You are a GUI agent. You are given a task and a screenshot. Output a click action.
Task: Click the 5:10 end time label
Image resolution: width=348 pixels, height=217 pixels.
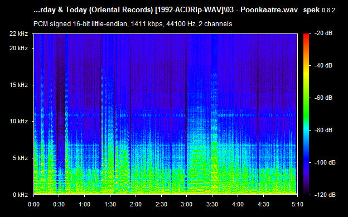(x=297, y=204)
